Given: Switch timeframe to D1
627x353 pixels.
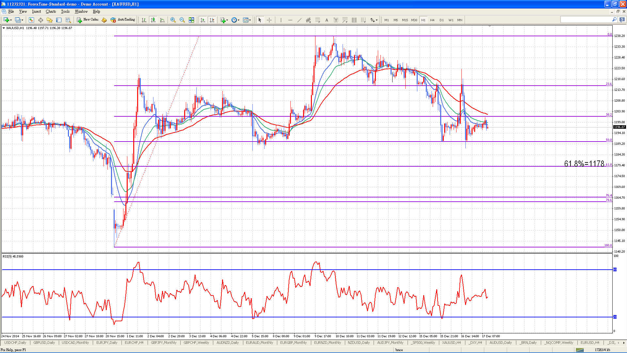Looking at the screenshot, I should pos(442,20).
